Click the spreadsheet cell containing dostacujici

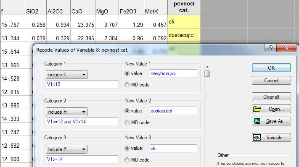click(x=184, y=35)
